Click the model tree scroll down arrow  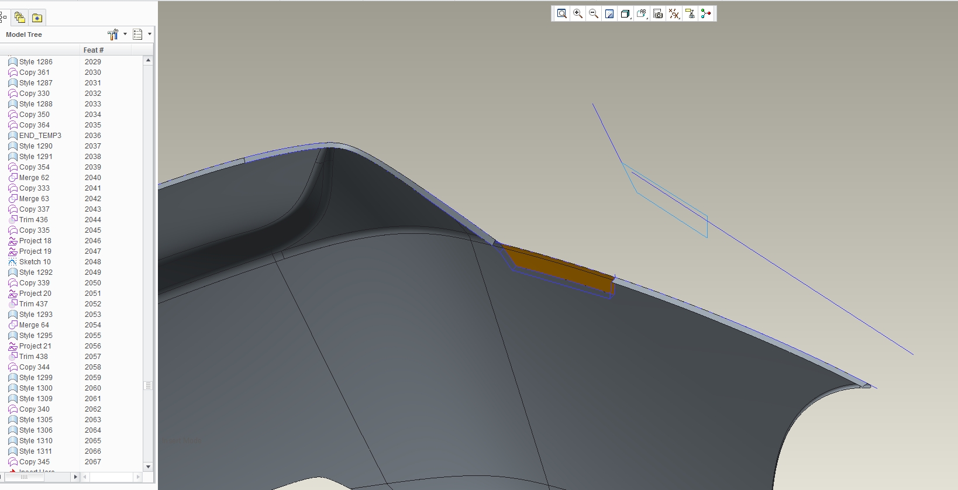(x=148, y=467)
